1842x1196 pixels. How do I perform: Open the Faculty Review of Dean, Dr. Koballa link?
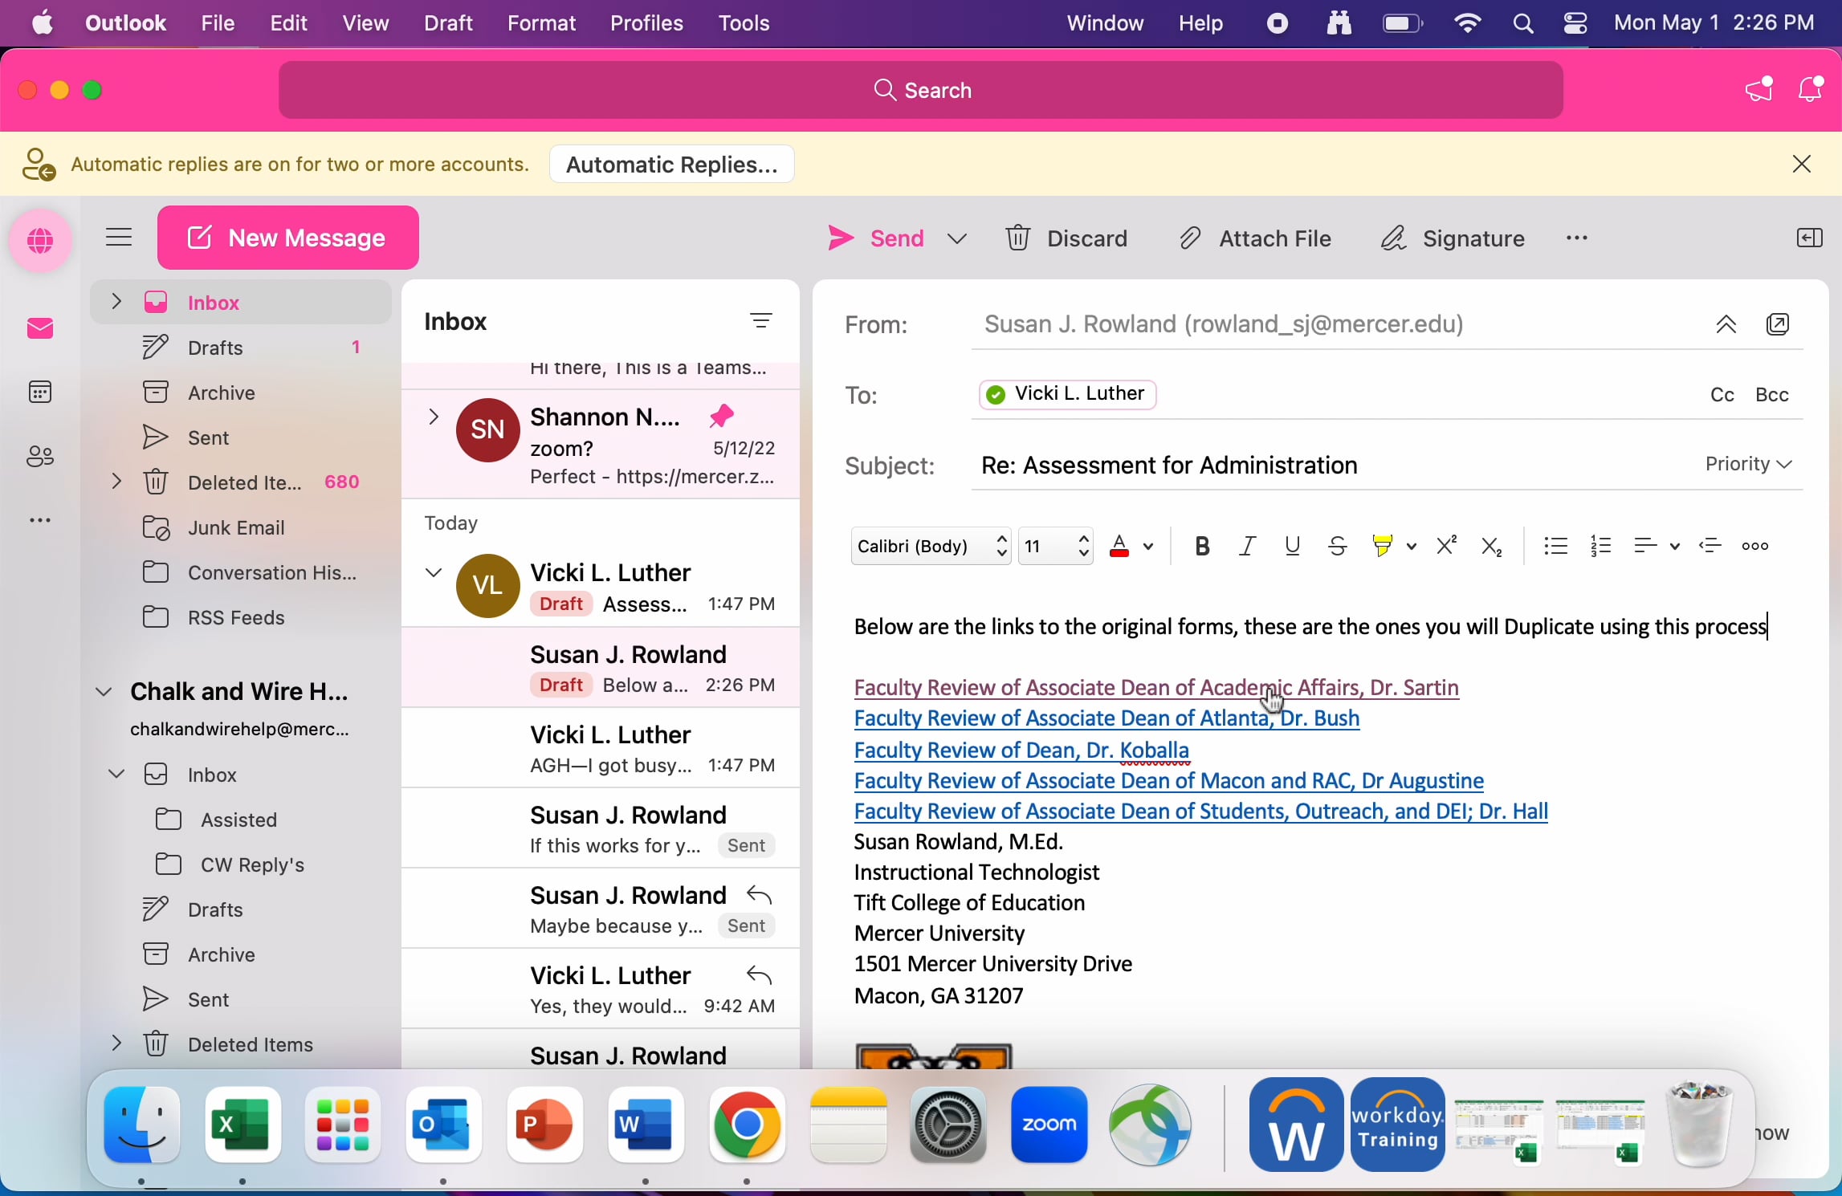pos(1021,750)
